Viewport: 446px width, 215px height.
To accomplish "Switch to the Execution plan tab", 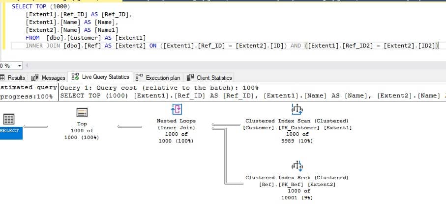I will [158, 77].
